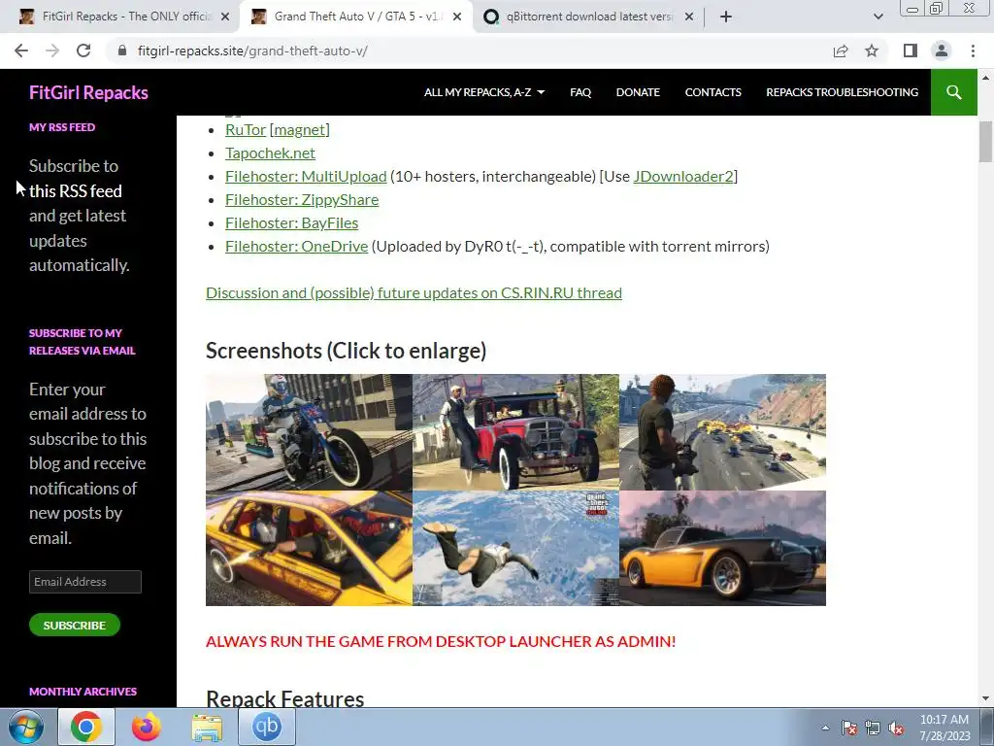Open Filehoster: ZippyShare link
Image resolution: width=994 pixels, height=746 pixels.
click(x=302, y=200)
